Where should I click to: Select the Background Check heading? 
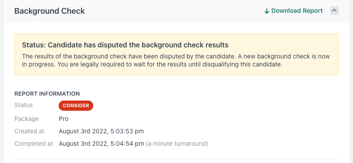(50, 11)
